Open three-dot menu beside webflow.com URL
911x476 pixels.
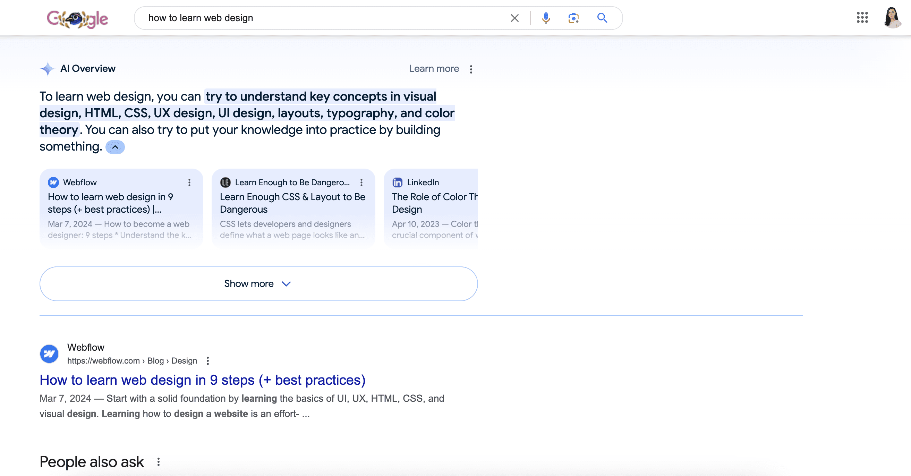point(207,361)
